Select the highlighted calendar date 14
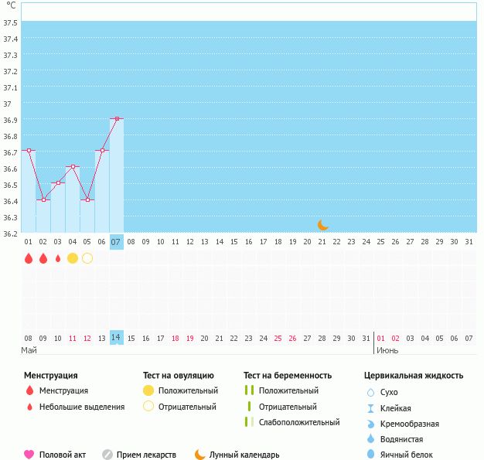484x460 pixels. click(117, 338)
